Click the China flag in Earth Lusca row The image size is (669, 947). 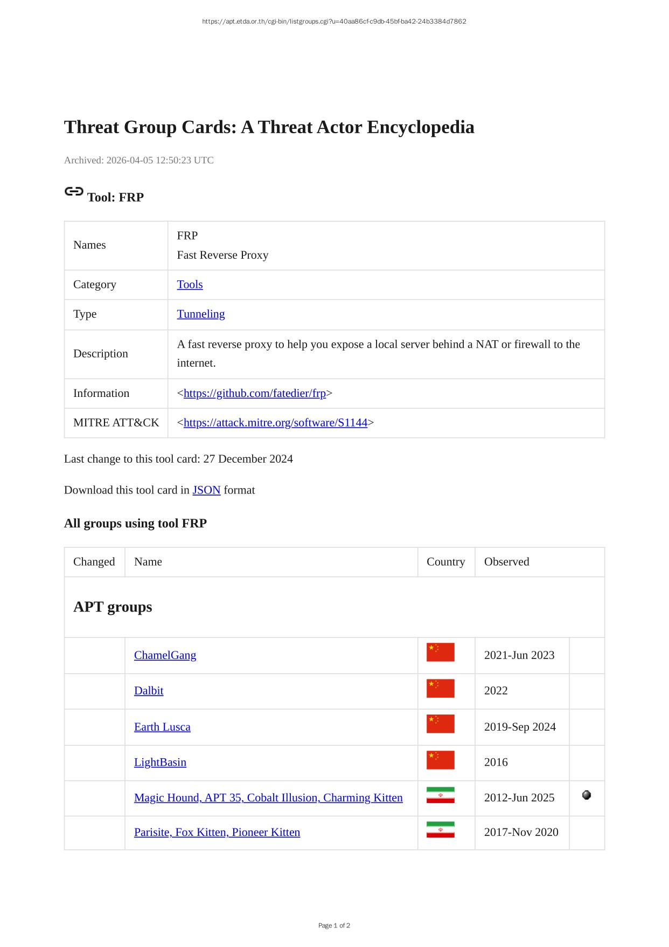(440, 724)
